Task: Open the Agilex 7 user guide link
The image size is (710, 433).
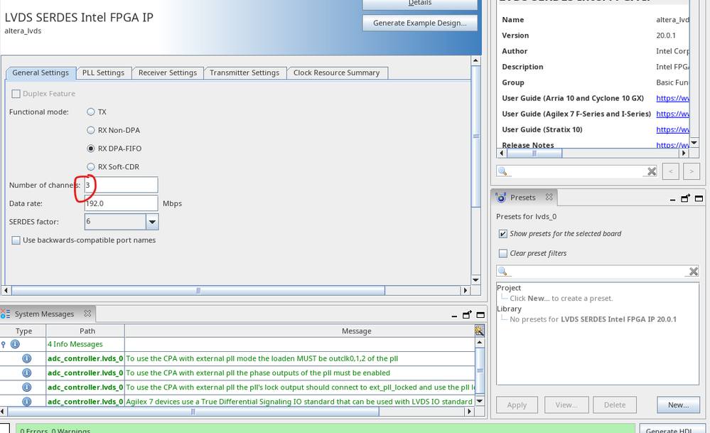Action: tap(672, 114)
